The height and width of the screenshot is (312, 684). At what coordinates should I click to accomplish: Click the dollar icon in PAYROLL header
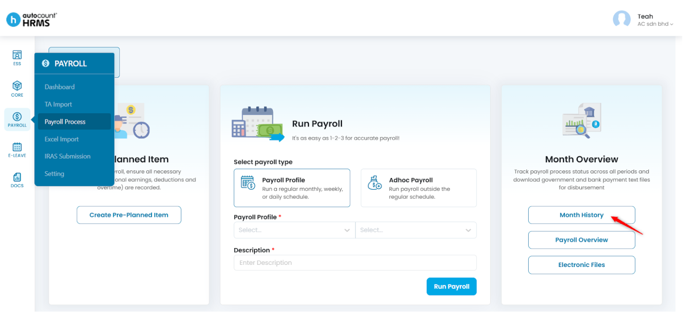click(x=46, y=63)
